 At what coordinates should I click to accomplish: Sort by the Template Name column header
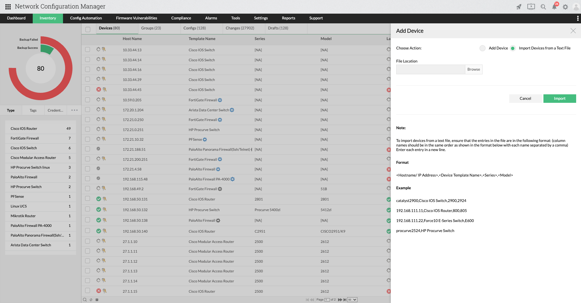coord(202,39)
